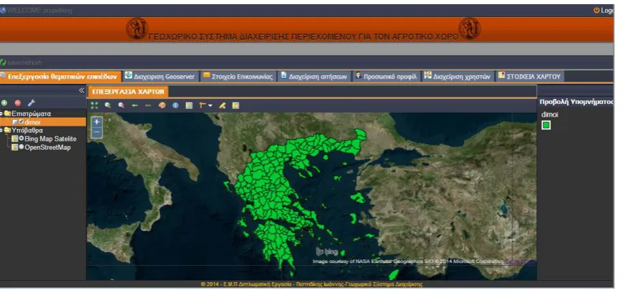625x291 pixels.
Task: Open Στοιχεία Επικοινωνίας tab
Action: tap(238, 77)
